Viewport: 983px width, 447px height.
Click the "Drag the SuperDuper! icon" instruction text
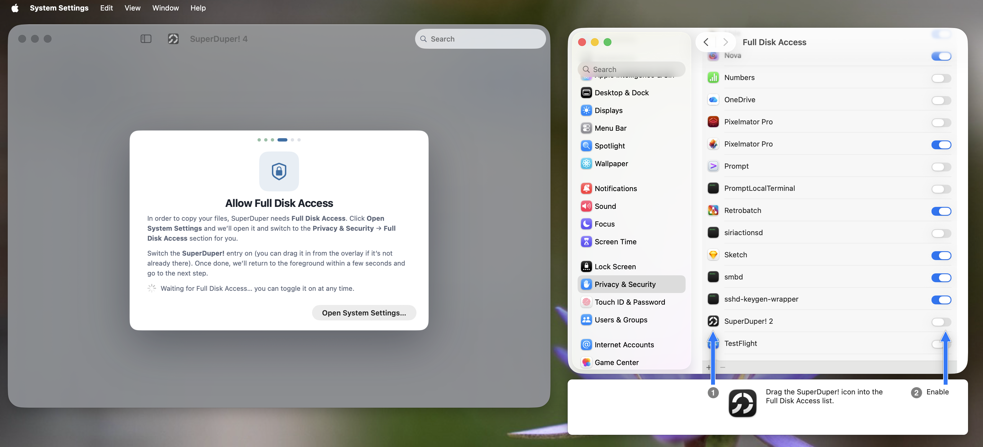pyautogui.click(x=824, y=396)
